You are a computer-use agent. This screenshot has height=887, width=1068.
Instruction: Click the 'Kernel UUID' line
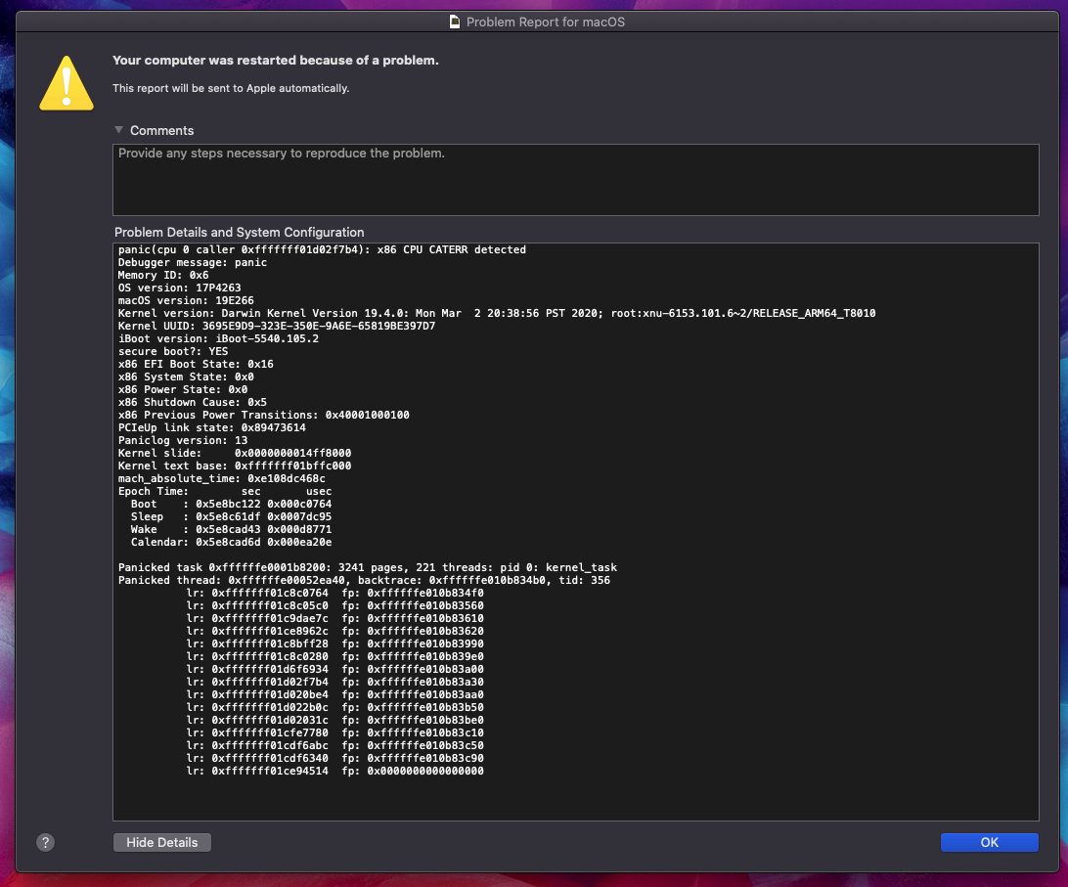point(277,326)
